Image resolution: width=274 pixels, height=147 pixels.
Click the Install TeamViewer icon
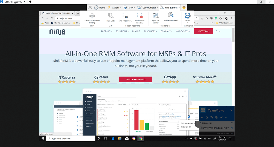point(188,15)
